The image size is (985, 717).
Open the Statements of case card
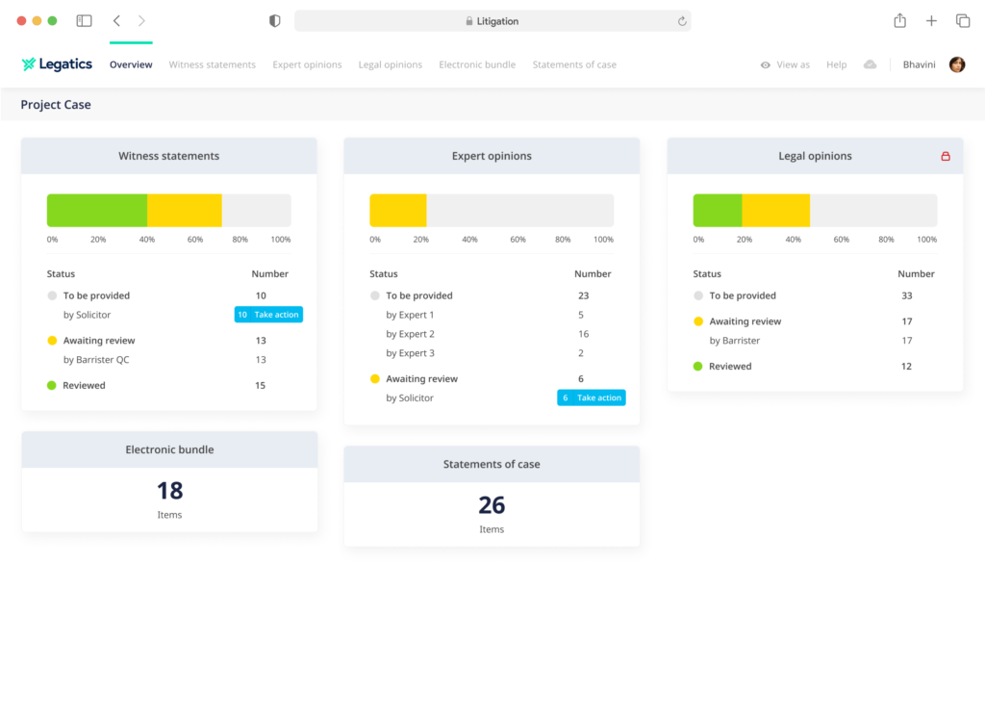(x=492, y=496)
